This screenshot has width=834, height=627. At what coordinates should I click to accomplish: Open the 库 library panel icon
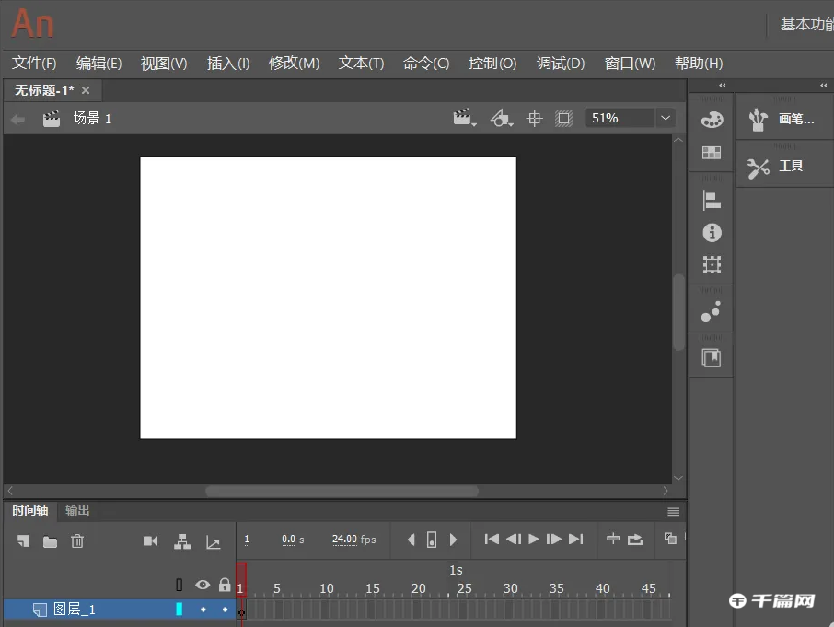point(711,357)
